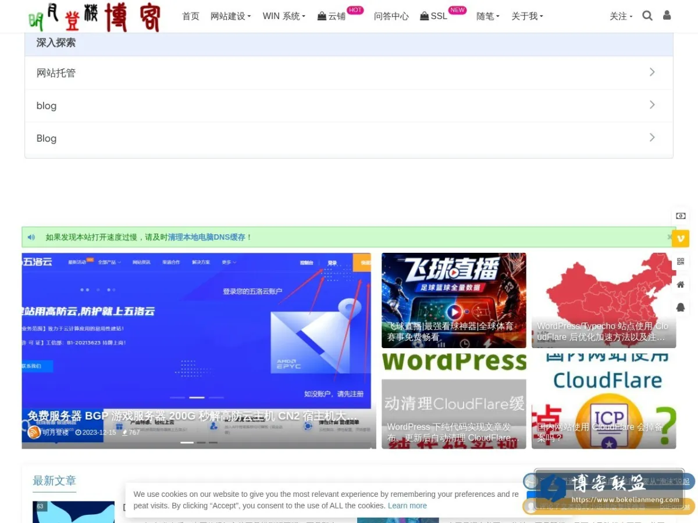The height and width of the screenshot is (523, 698).
Task: Expand the WIN 系统 dropdown menu
Action: tap(284, 16)
